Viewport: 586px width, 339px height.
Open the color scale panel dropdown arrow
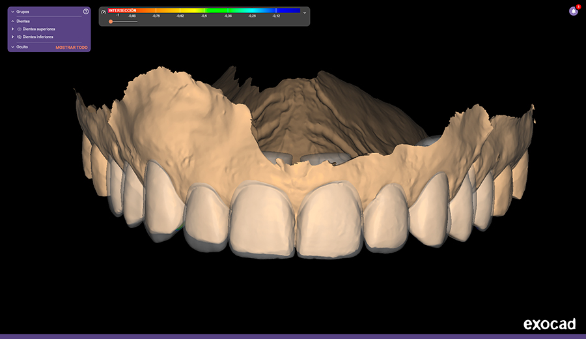click(305, 12)
